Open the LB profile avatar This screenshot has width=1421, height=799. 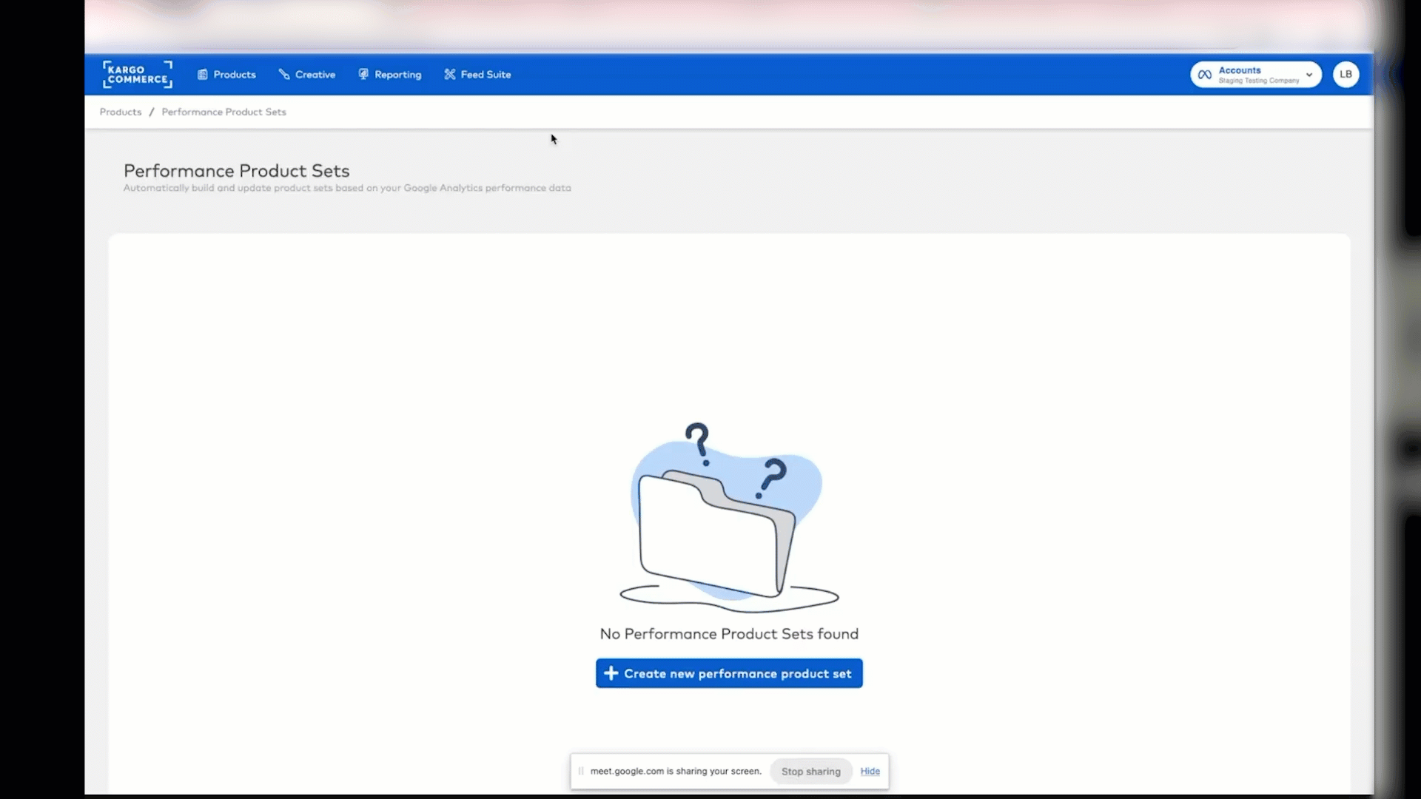(x=1346, y=74)
